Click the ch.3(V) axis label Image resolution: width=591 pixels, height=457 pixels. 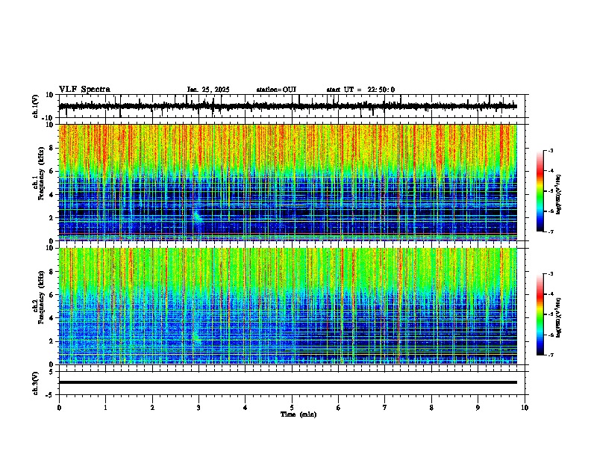pos(36,383)
